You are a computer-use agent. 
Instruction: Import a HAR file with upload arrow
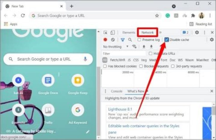144,47
